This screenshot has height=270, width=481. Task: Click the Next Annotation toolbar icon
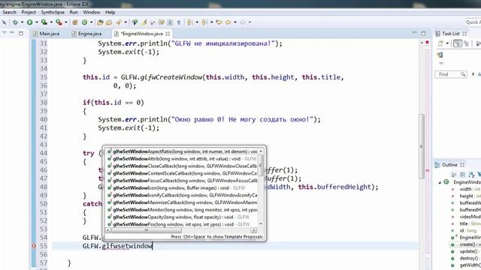coord(189,22)
